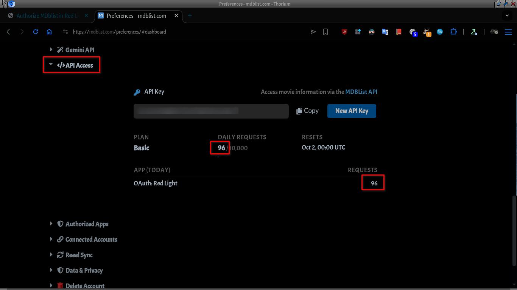Open a new browser tab
The width and height of the screenshot is (517, 290).
click(x=190, y=15)
